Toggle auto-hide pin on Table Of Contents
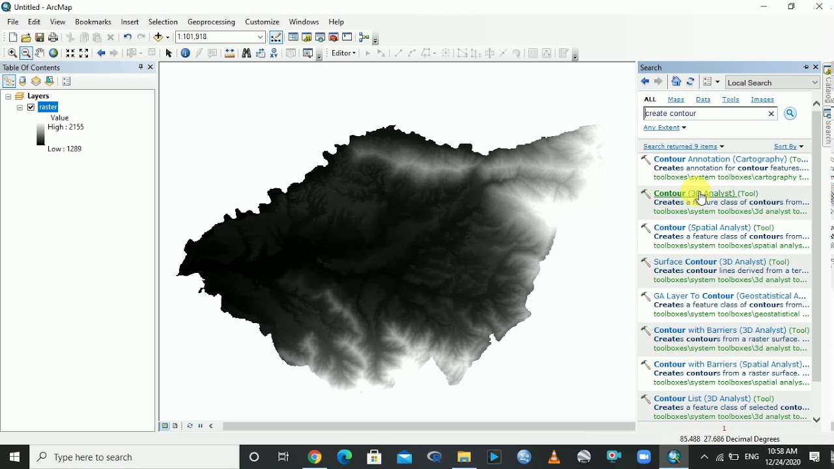834x469 pixels. click(141, 67)
